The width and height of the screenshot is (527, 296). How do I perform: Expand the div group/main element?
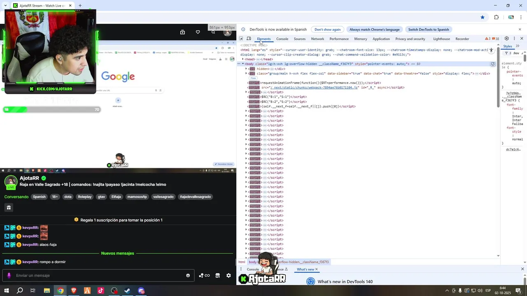pos(246,73)
